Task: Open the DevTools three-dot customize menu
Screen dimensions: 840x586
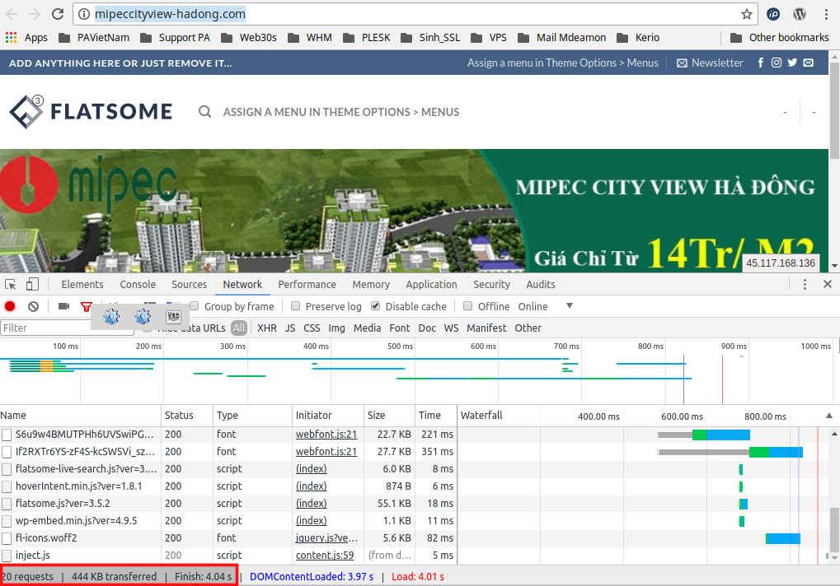Action: coord(805,285)
